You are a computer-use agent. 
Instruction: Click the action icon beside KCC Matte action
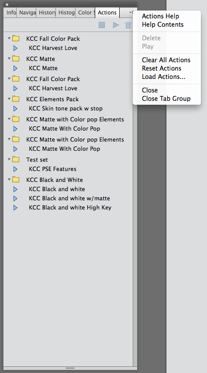pyautogui.click(x=15, y=68)
